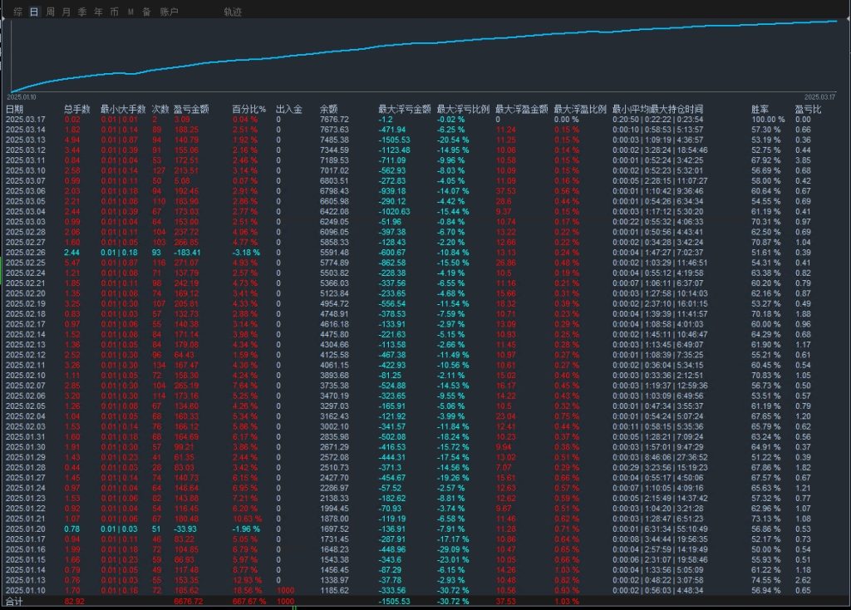Viewport: 851px width, 610px height.
Task: Click the equity curve chart
Action: (425, 54)
